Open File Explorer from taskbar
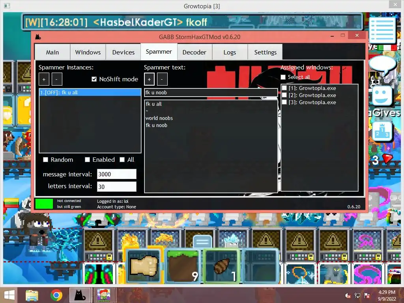This screenshot has height=303, width=404. tap(32, 296)
